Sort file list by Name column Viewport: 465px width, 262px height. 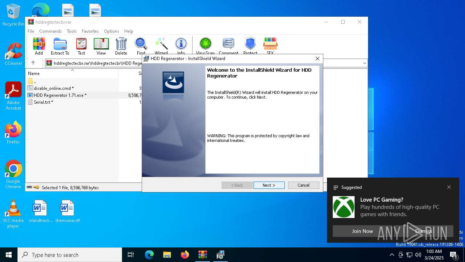click(x=72, y=73)
